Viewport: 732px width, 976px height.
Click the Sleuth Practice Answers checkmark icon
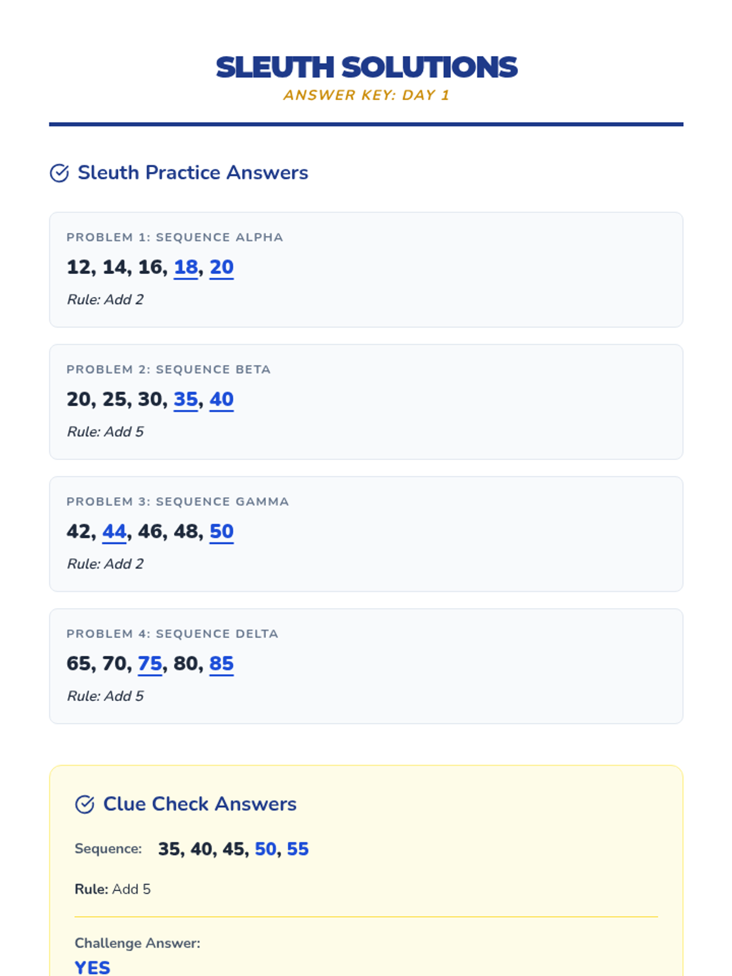click(59, 173)
